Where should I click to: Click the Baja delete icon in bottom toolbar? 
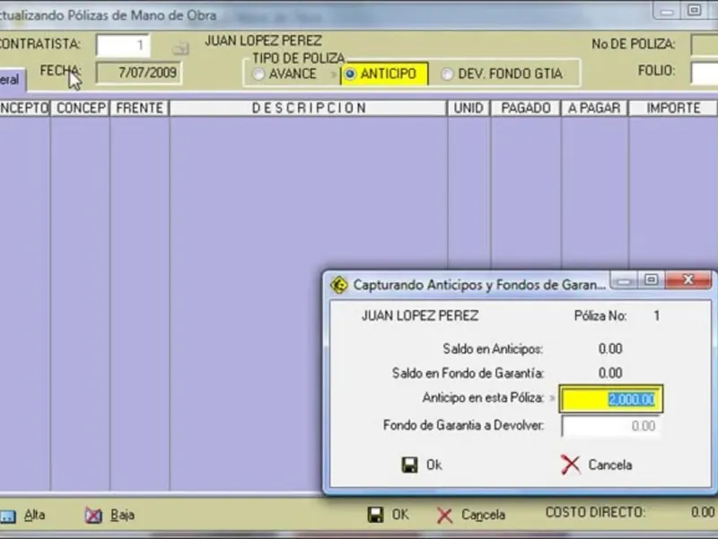click(93, 516)
